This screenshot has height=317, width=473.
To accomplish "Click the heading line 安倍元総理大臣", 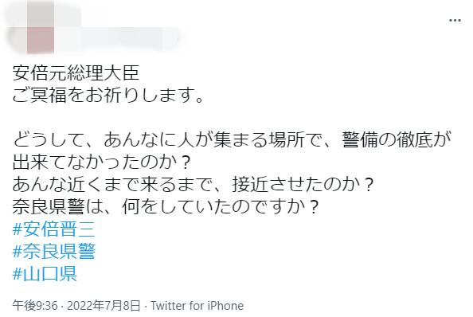I will (76, 73).
